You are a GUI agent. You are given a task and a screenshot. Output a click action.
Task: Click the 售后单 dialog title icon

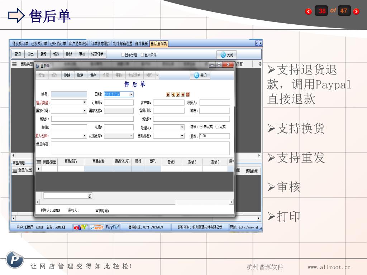pos(37,66)
